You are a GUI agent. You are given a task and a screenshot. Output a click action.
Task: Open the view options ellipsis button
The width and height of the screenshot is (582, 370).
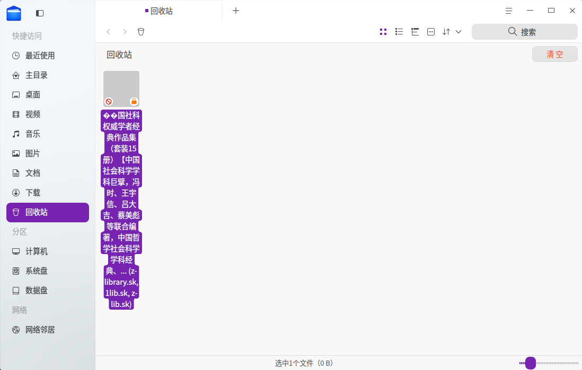click(431, 32)
